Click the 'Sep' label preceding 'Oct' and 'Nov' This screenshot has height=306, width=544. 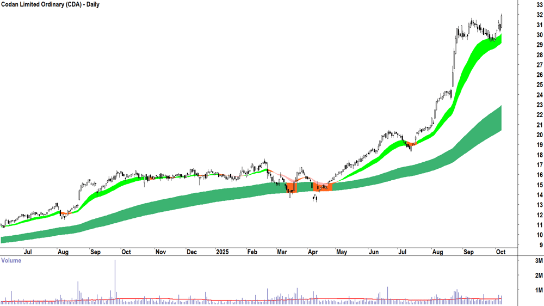click(95, 252)
